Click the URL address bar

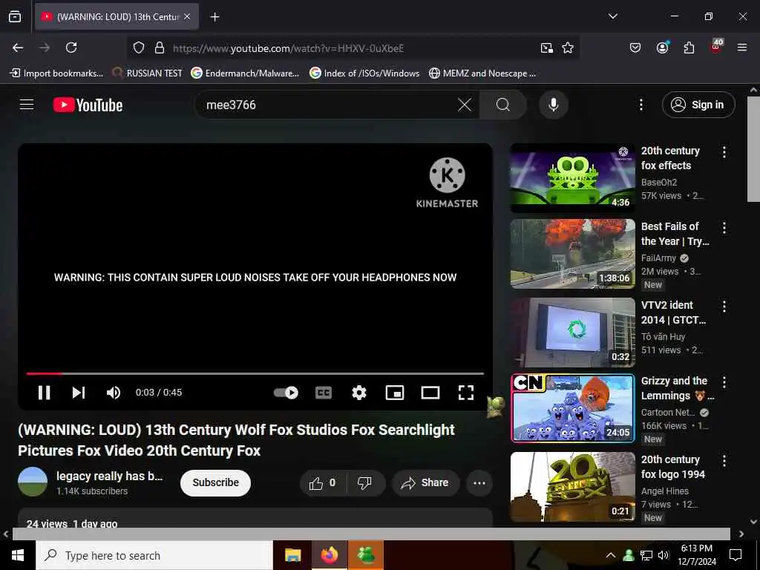coord(351,48)
